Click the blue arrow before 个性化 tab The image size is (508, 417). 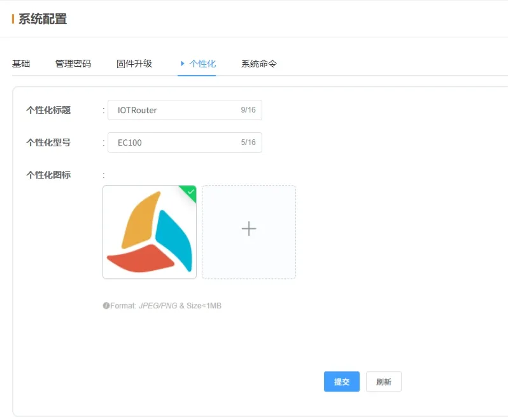coord(183,64)
